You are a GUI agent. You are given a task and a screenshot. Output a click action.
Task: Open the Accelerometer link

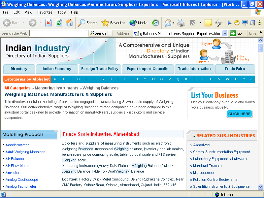coord(17,145)
